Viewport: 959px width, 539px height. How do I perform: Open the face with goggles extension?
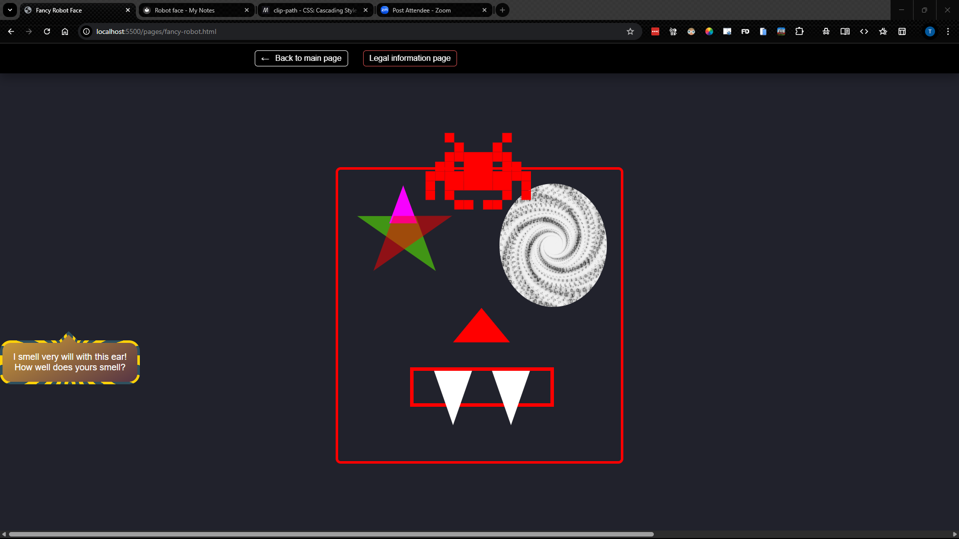(x=691, y=31)
